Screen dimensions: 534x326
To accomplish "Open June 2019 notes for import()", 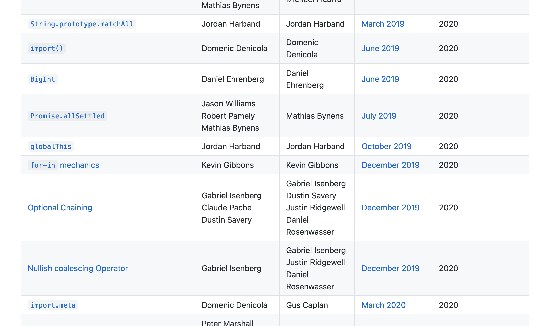I will [380, 48].
